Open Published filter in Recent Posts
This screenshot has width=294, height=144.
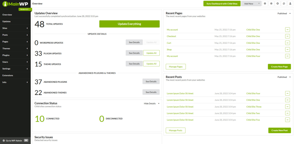(284, 77)
